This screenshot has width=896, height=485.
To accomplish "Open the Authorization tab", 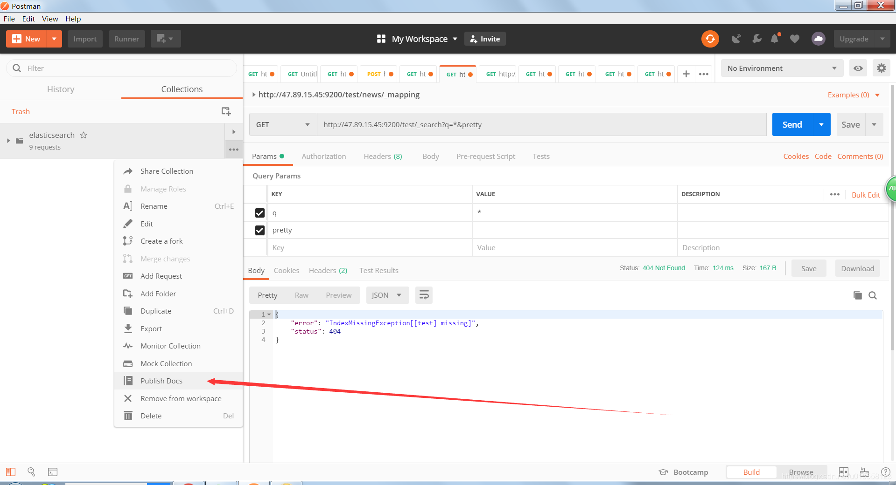I will pos(324,156).
